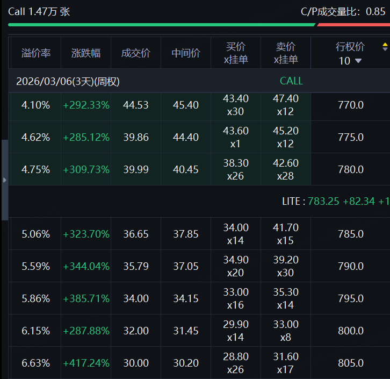Screen dimensions: 390x379
Task: Click ask price 42.60 for 780.0 strike
Action: pos(286,163)
